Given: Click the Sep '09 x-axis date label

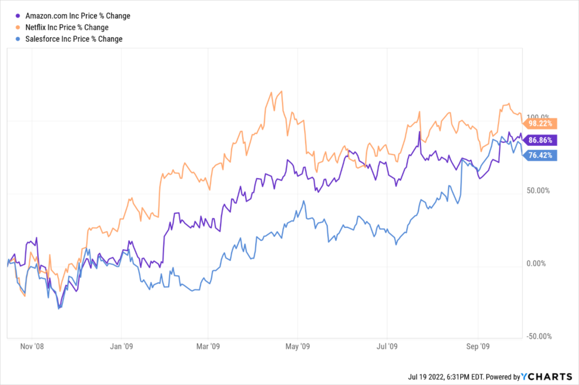Looking at the screenshot, I should (478, 345).
